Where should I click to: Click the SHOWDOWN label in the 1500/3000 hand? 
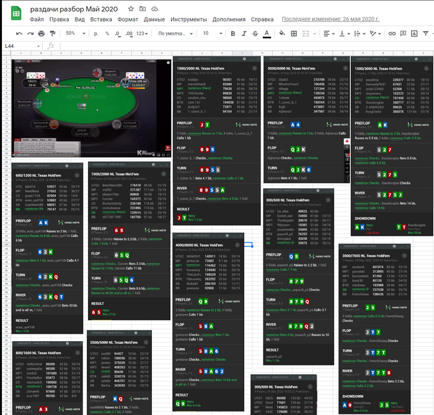365,218
